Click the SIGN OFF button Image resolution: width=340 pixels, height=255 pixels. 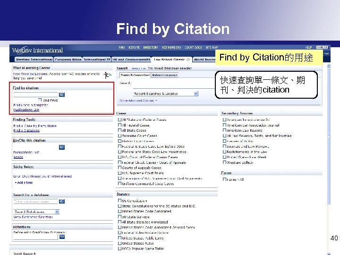tap(322, 47)
